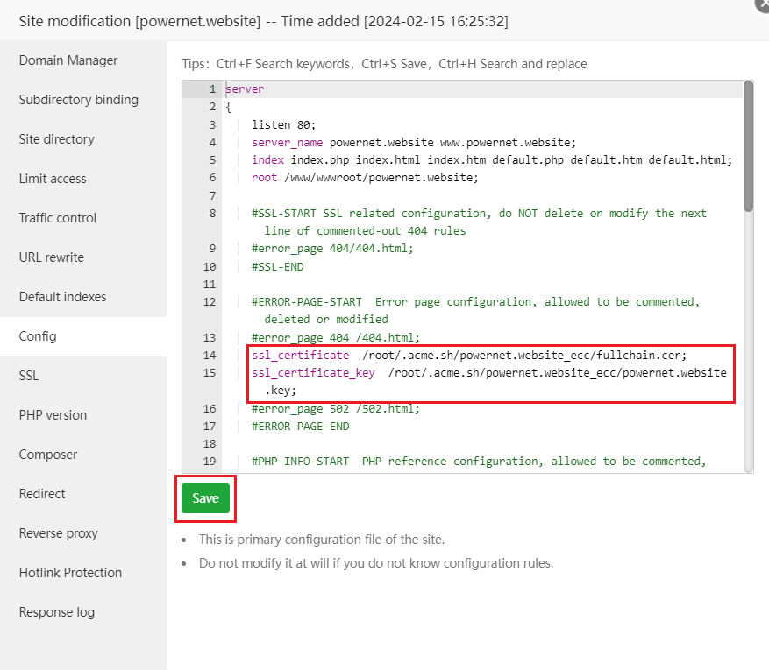Image resolution: width=769 pixels, height=670 pixels.
Task: Switch to Subdirectory binding tab
Action: (x=79, y=100)
